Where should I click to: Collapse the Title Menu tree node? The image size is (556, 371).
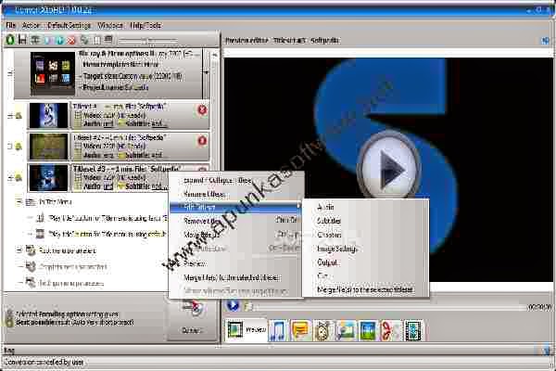click(19, 202)
